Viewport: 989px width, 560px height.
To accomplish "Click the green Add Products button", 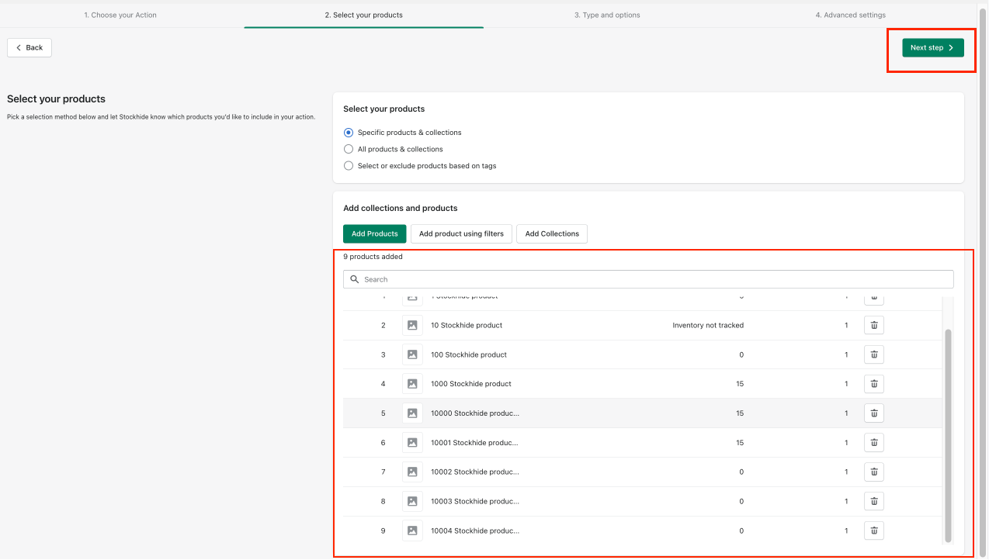I will pyautogui.click(x=374, y=233).
